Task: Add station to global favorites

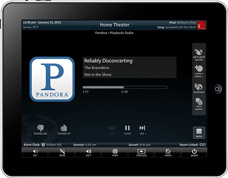Action: point(198,52)
